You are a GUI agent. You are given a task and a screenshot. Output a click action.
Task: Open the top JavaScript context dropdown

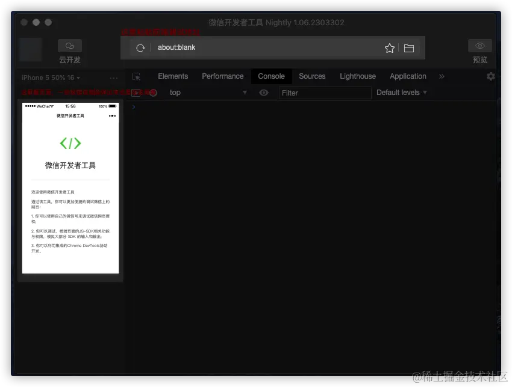pos(208,93)
